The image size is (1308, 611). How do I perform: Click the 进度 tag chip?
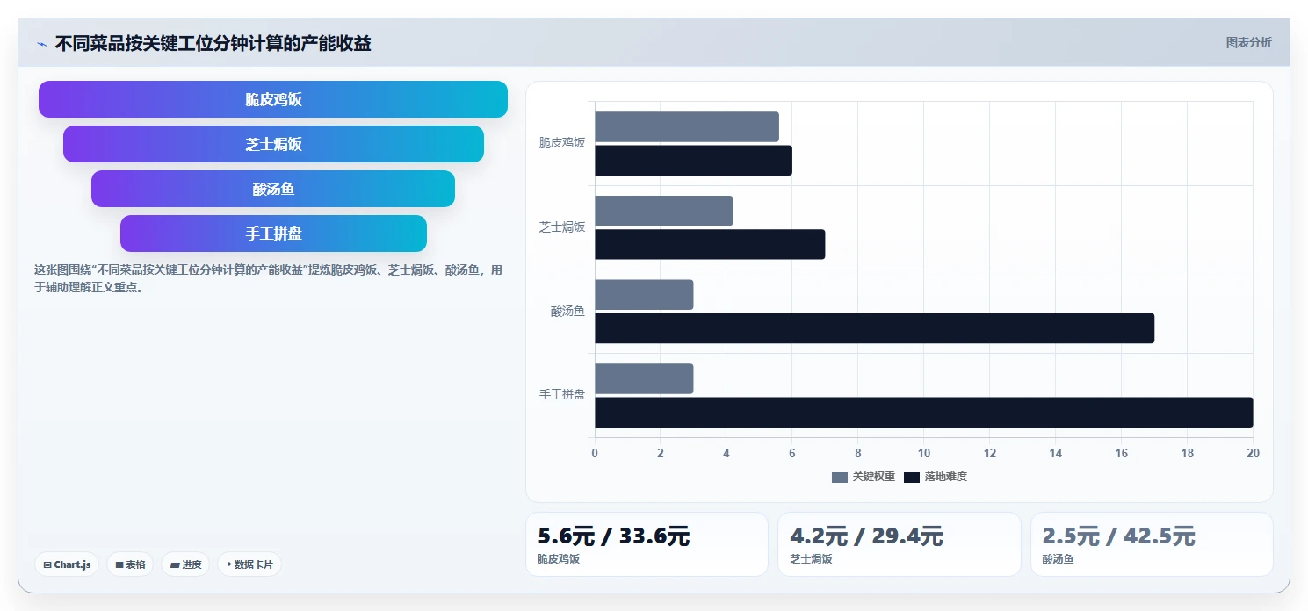[x=185, y=564]
